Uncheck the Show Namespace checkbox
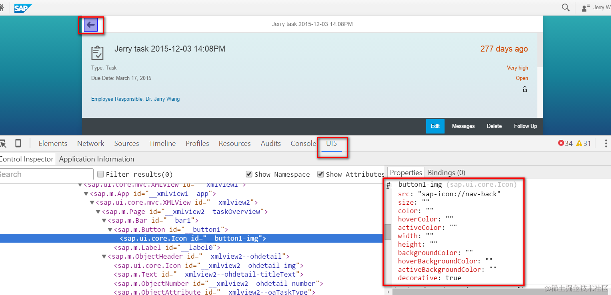The width and height of the screenshot is (611, 295). [249, 174]
